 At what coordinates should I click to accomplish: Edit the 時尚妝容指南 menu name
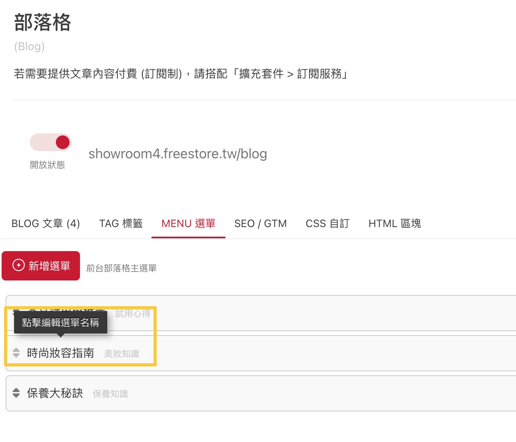click(x=60, y=353)
